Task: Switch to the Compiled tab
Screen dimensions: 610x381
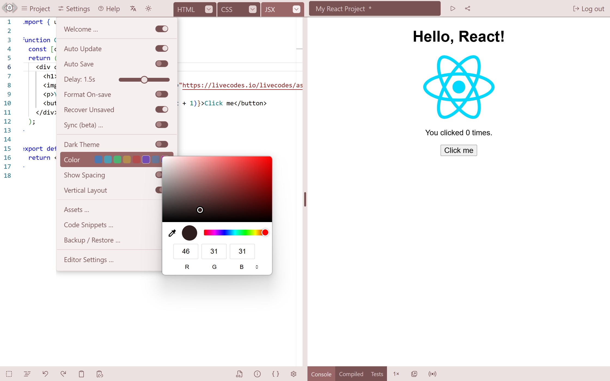Action: pos(351,374)
